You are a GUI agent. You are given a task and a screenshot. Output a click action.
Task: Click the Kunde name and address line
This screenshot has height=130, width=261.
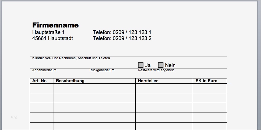click(x=71, y=58)
